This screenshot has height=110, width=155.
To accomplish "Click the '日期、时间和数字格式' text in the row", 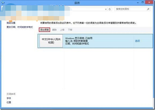I will pos(77,43).
